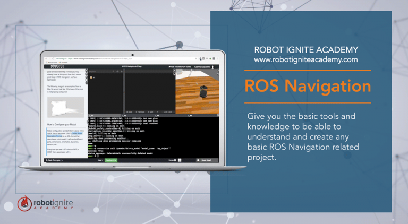Bookmark the page with the star icon
The width and height of the screenshot is (408, 224).
[x=195, y=59]
